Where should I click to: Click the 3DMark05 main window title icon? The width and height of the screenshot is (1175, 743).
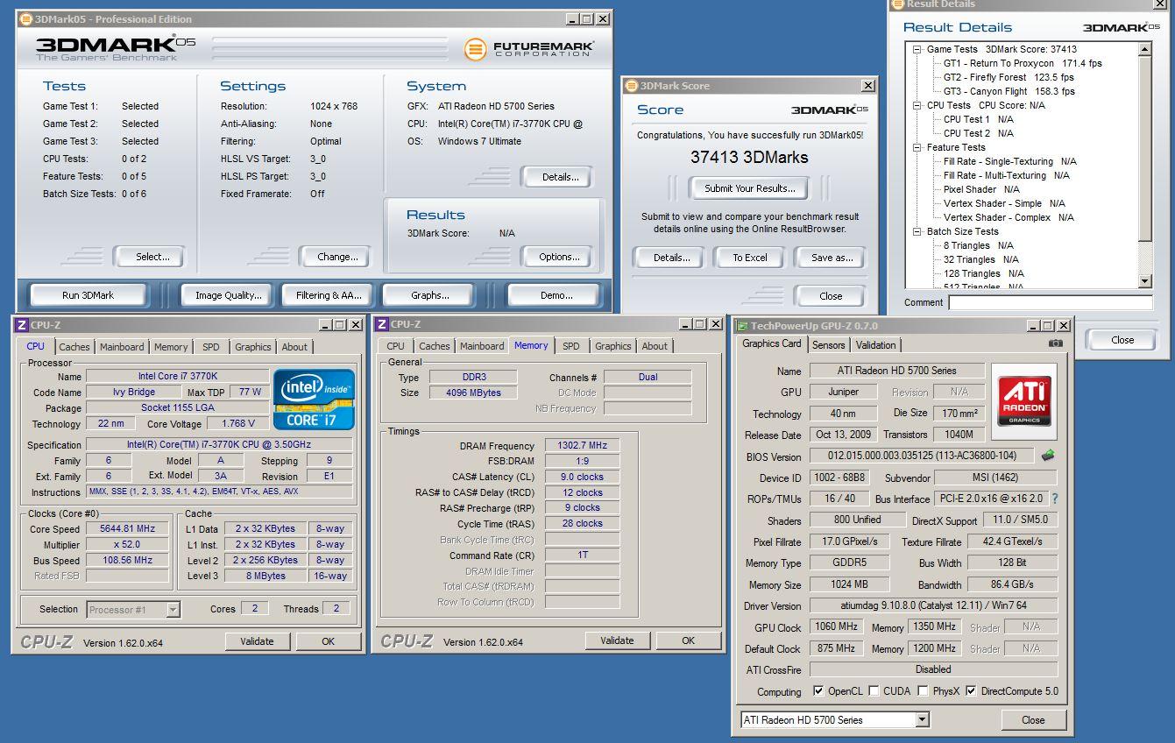[x=26, y=19]
